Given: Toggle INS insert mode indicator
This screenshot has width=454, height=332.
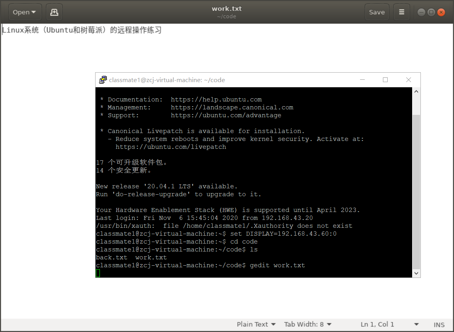Looking at the screenshot, I should point(439,325).
